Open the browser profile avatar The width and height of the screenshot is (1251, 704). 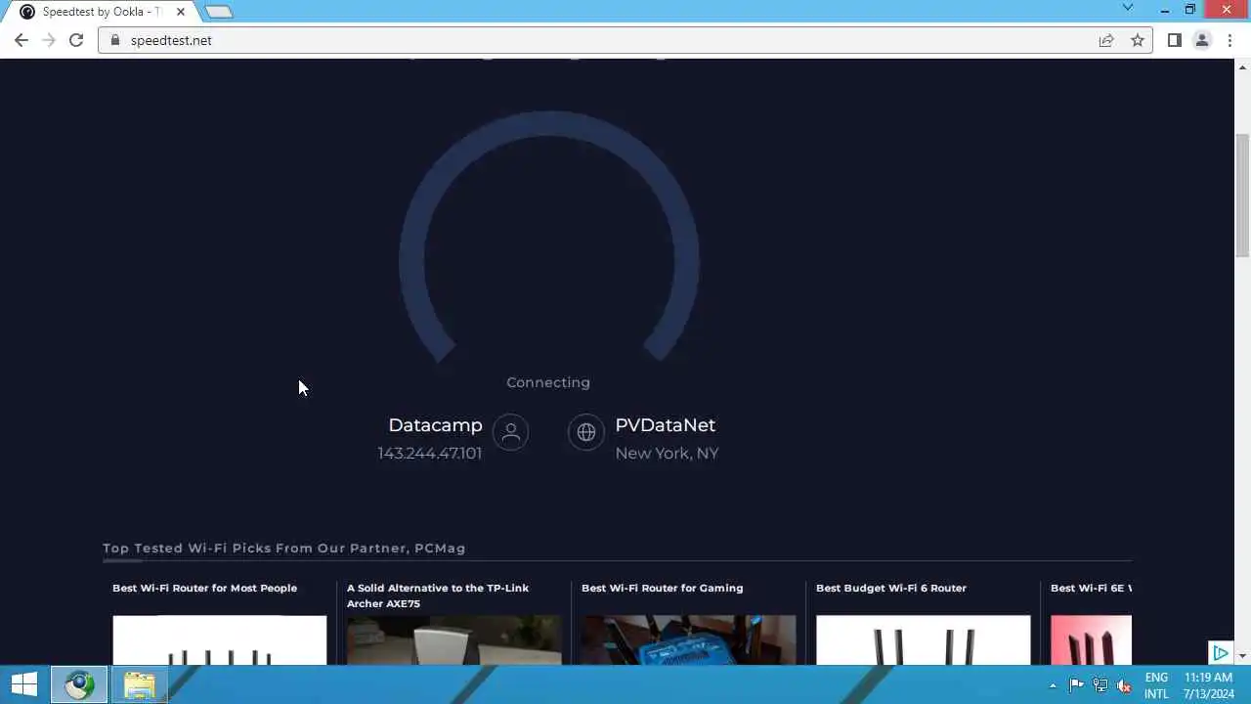pos(1202,40)
